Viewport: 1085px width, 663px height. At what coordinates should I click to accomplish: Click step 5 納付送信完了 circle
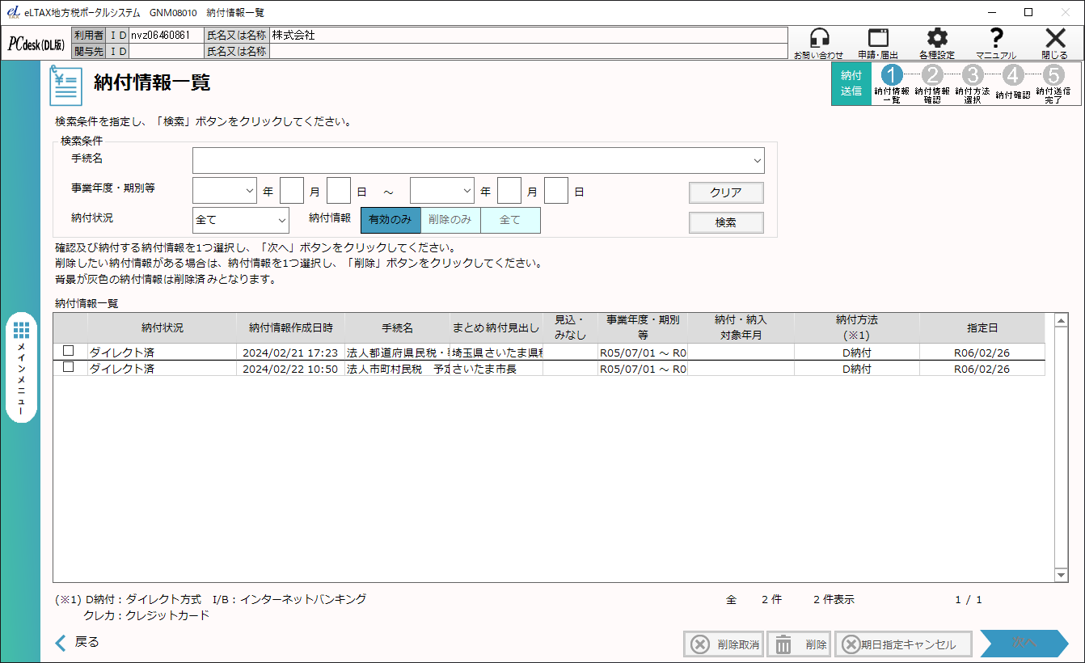pos(1053,75)
